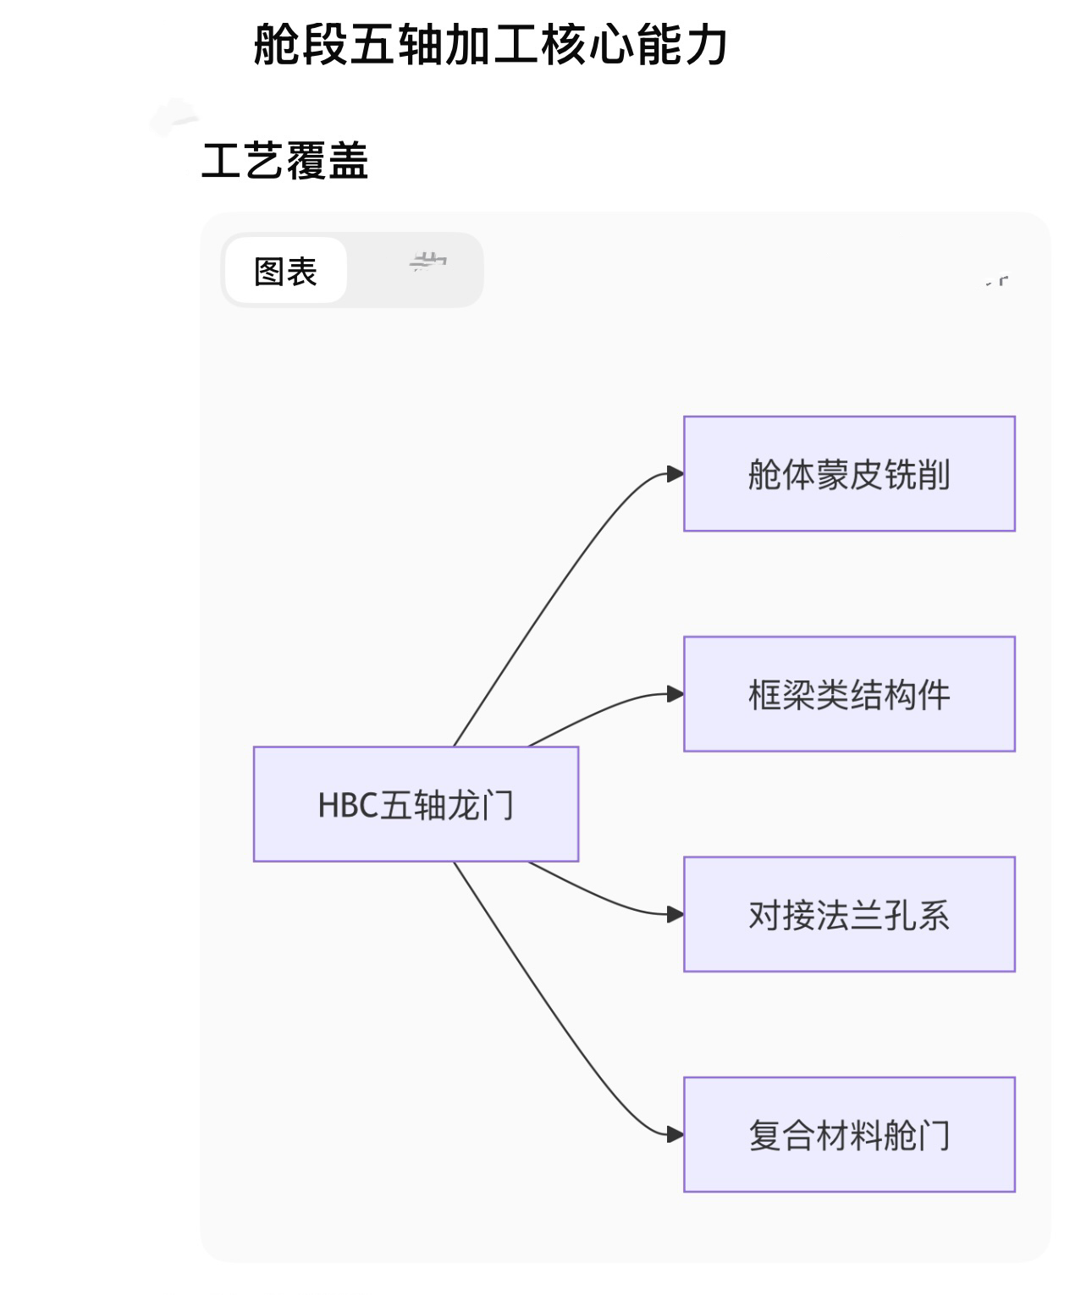Select the HBC五轴龙门 node
Screen dimensions: 1092x1295
(x=416, y=804)
